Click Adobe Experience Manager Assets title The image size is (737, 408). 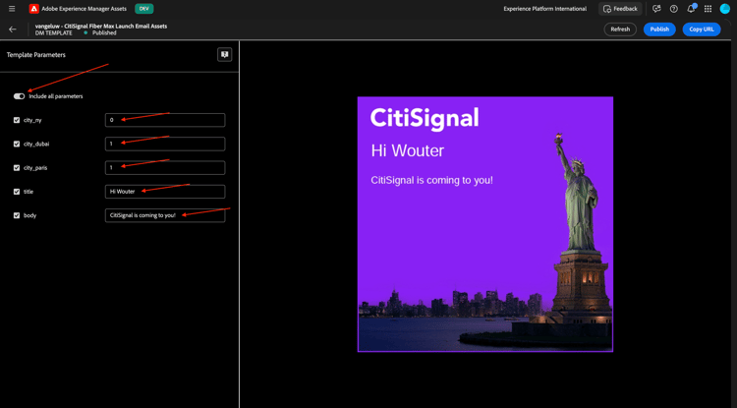85,9
